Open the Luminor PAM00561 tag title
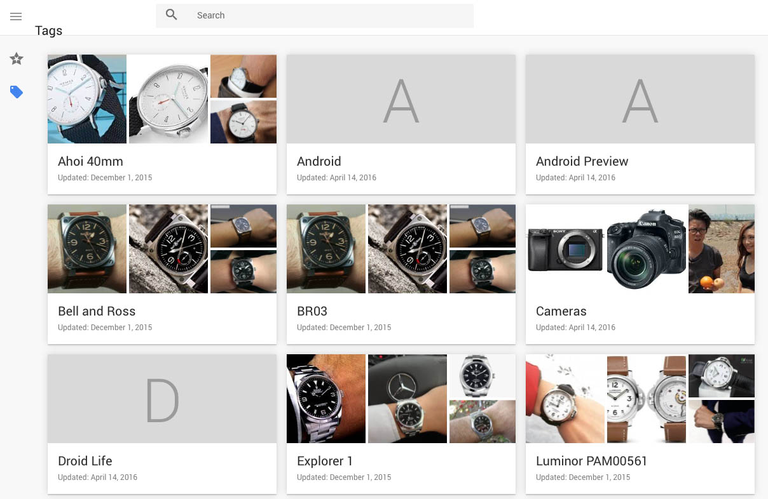Image resolution: width=768 pixels, height=499 pixels. pos(591,461)
